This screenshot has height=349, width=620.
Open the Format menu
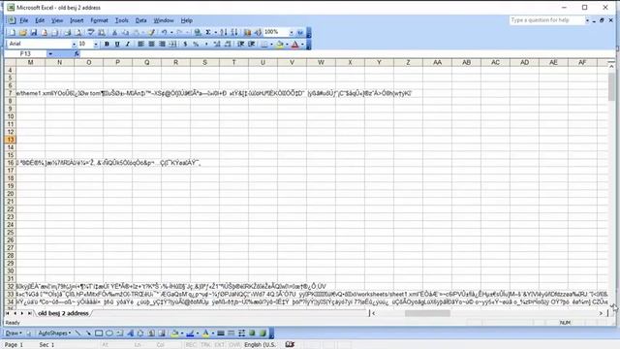point(99,20)
